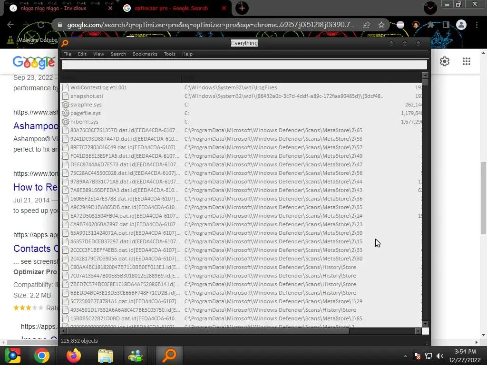
Task: Open the Search menu in Everything
Action: [x=118, y=54]
